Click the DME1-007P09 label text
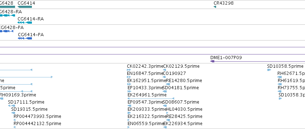Image resolution: width=305 pixels, height=129 pixels. (x=226, y=58)
